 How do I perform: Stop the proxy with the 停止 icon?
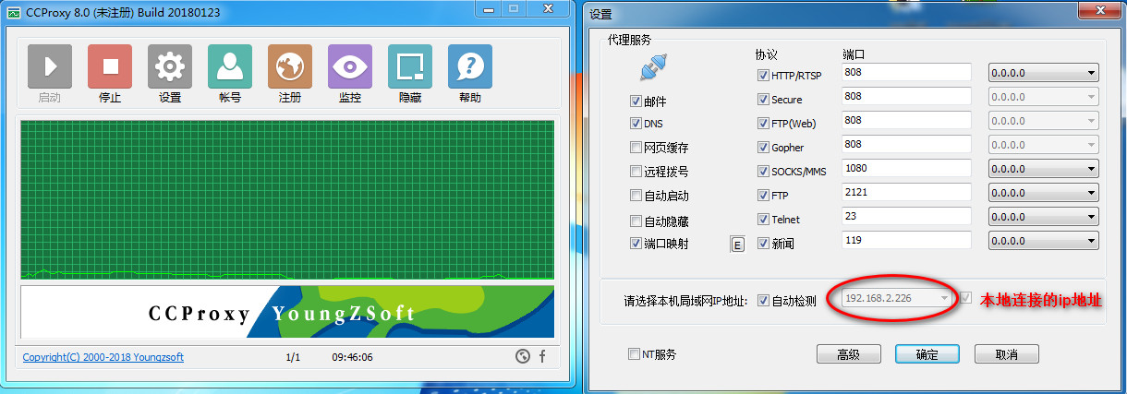pos(110,66)
